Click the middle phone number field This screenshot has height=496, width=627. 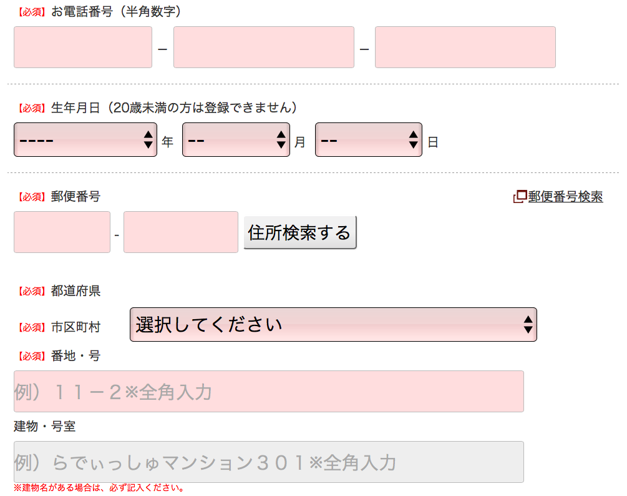pyautogui.click(x=263, y=47)
